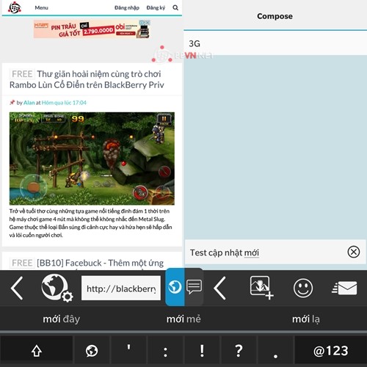Image resolution: width=367 pixels, height=367 pixels.
Task: Open the site search magnifier icon
Action: (175, 7)
